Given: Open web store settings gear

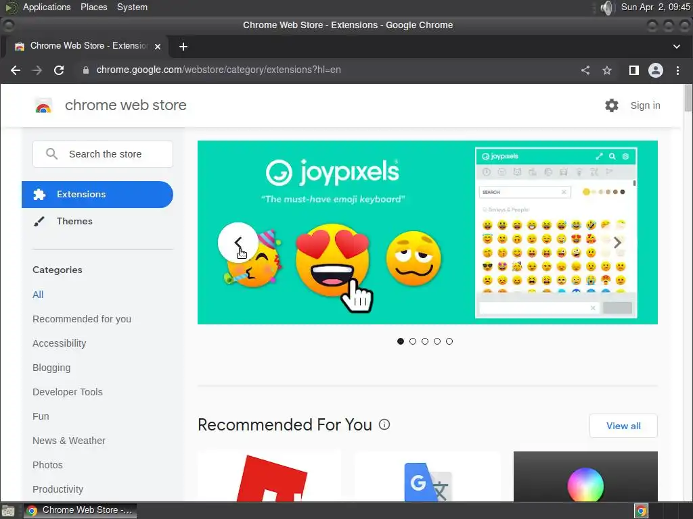Looking at the screenshot, I should click(x=612, y=105).
